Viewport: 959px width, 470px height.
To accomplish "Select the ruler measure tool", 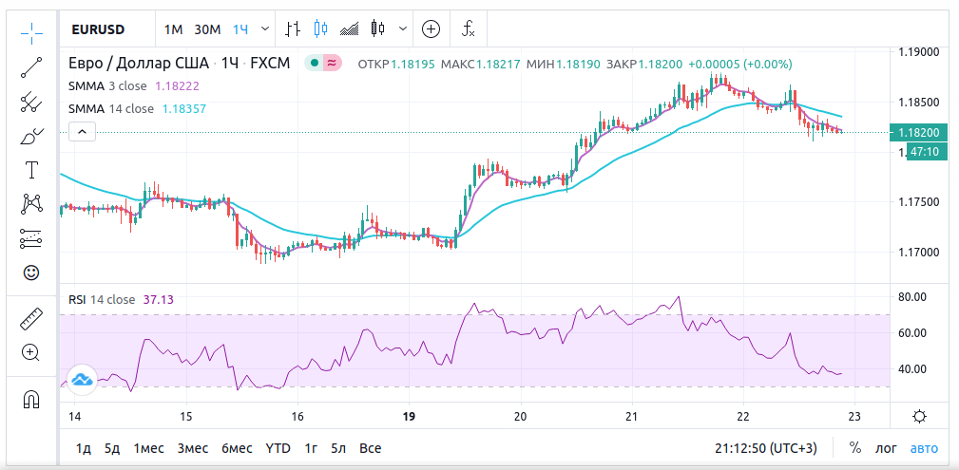I will pyautogui.click(x=31, y=318).
